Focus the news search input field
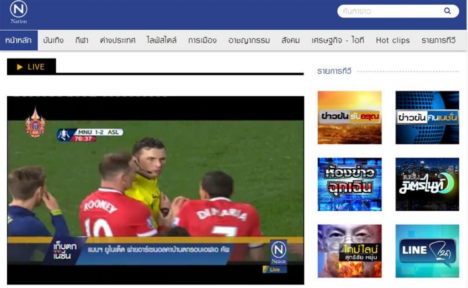Viewport: 468px width, 288px height. pos(398,11)
